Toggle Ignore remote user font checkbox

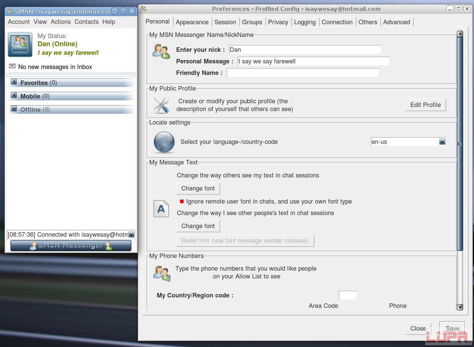pyautogui.click(x=182, y=201)
